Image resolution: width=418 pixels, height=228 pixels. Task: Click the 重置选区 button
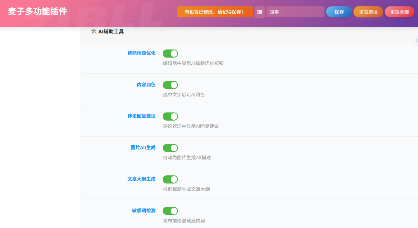point(368,12)
